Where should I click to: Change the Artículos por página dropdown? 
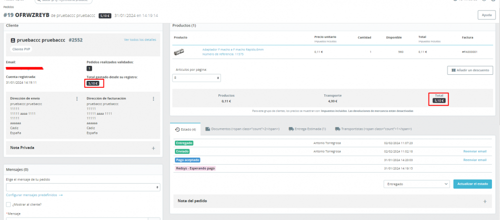pos(196,78)
